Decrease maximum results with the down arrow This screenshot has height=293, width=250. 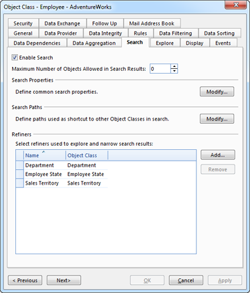coord(174,71)
